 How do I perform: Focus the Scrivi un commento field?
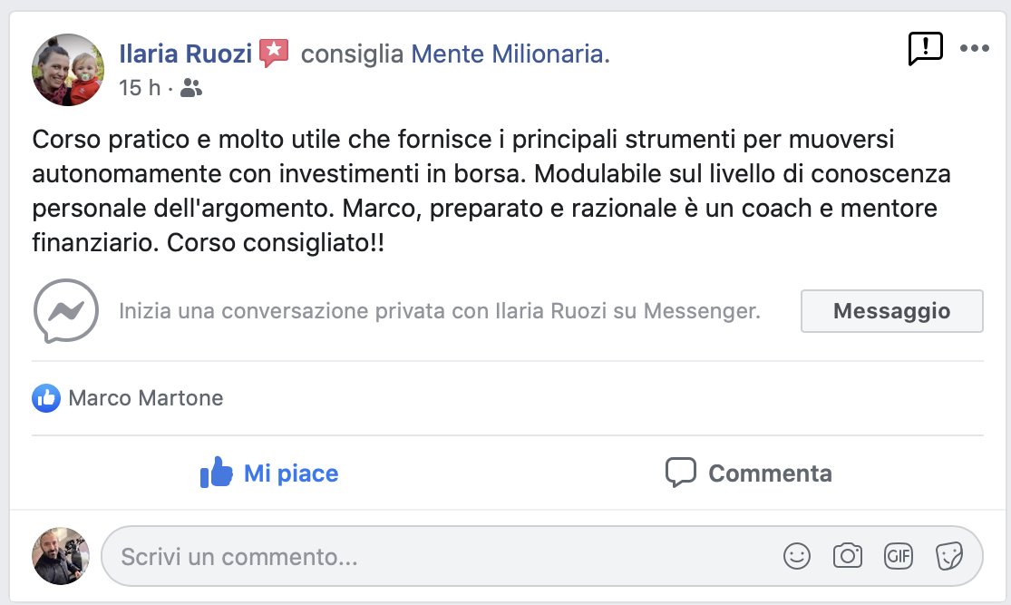click(x=435, y=556)
